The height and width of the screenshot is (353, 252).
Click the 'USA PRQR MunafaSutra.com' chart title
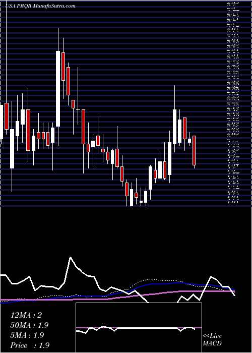[40, 6]
